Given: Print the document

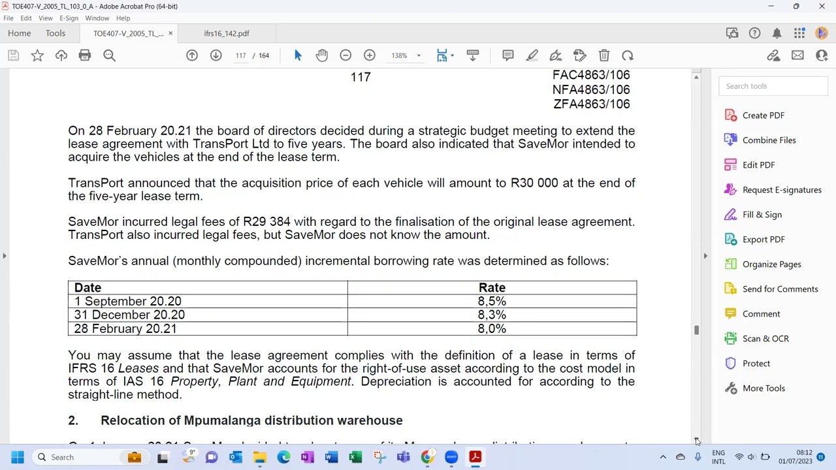Looking at the screenshot, I should (85, 55).
